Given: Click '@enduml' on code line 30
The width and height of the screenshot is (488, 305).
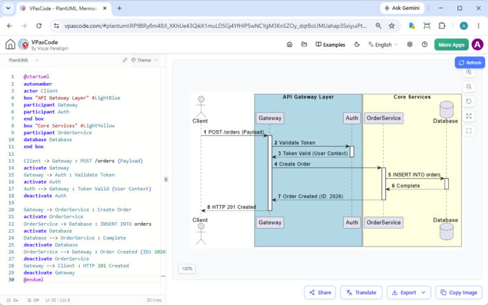Looking at the screenshot, I should [34, 280].
